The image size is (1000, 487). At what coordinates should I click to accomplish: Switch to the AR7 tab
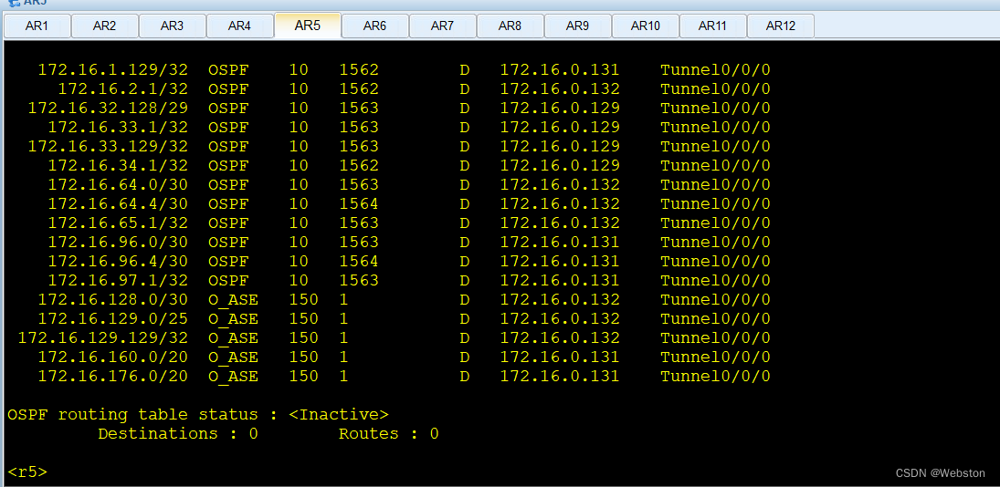pyautogui.click(x=443, y=26)
